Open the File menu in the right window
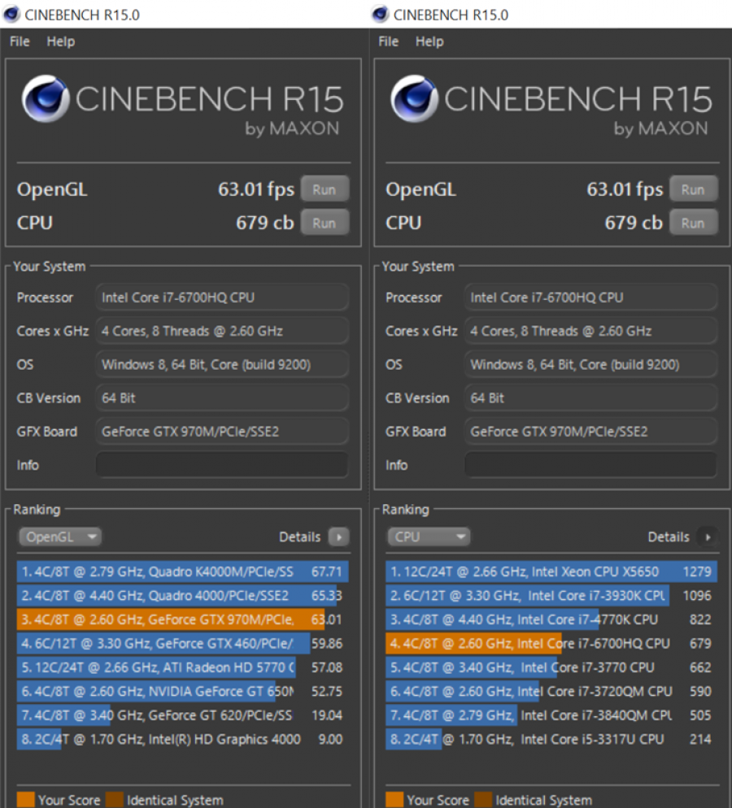Screen dimensions: 732x808 388,41
